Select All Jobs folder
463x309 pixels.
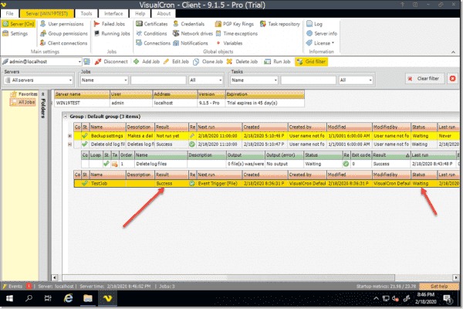23,102
